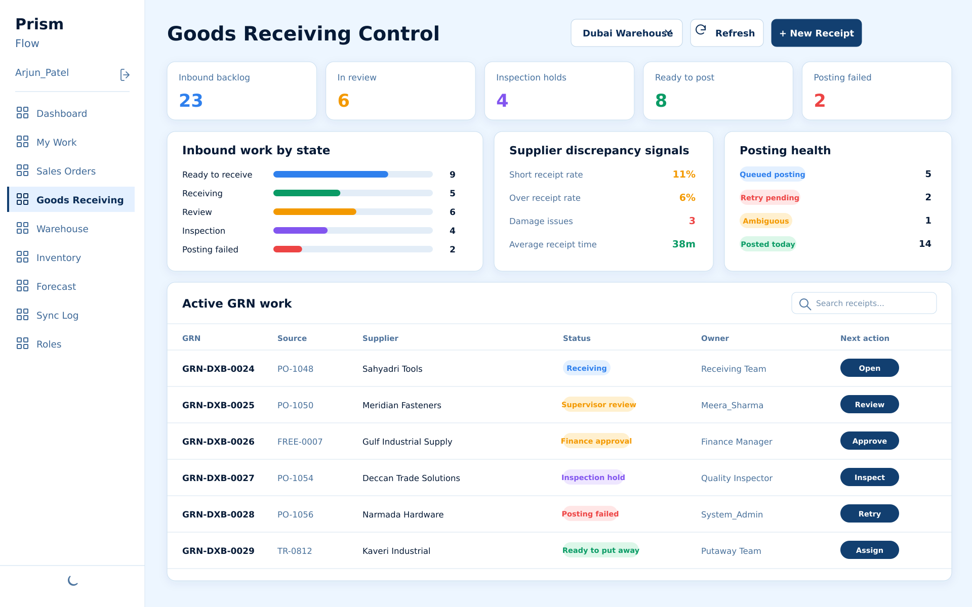Viewport: 972px width, 607px height.
Task: Click the Short receipt rate 11% value
Action: pyautogui.click(x=684, y=174)
